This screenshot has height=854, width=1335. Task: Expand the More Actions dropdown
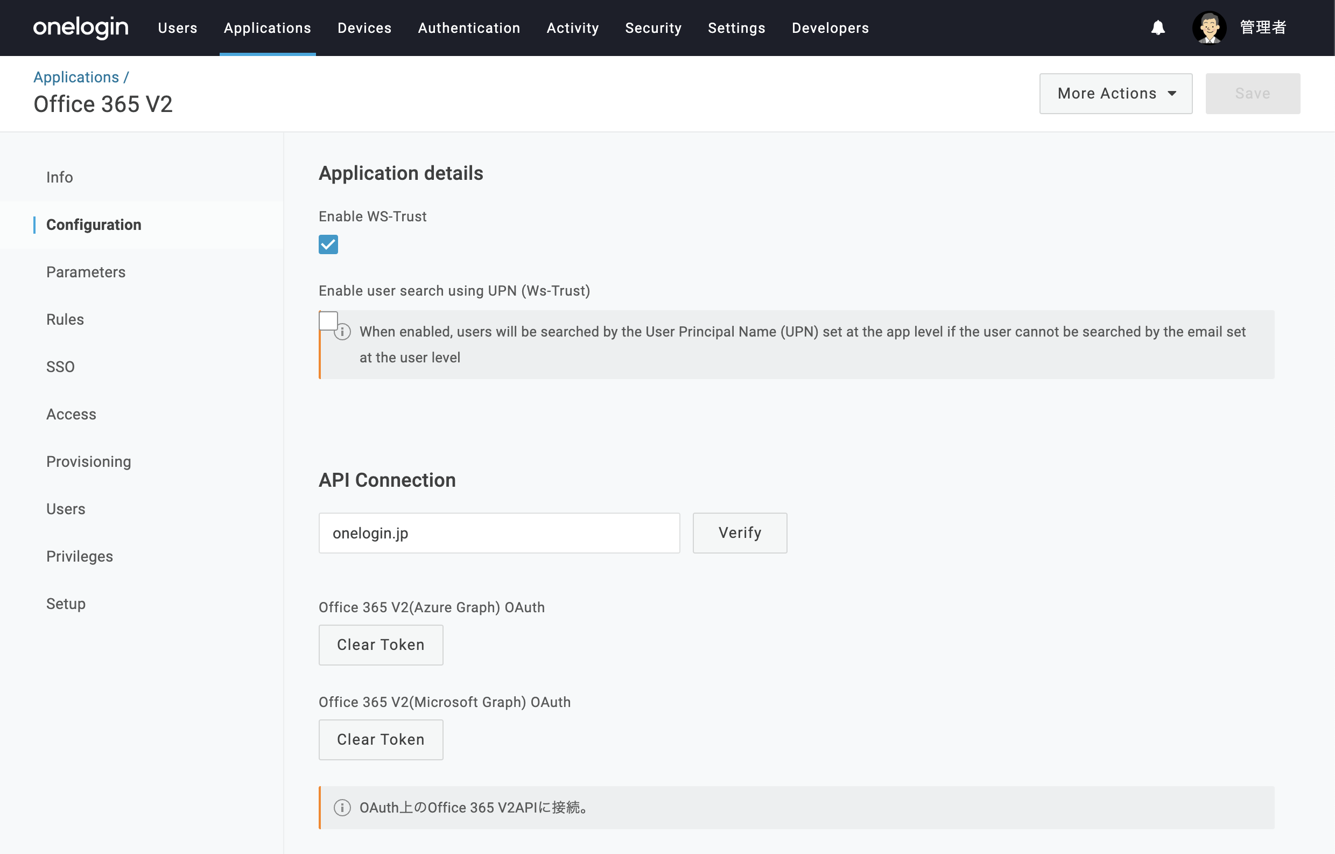coord(1115,94)
